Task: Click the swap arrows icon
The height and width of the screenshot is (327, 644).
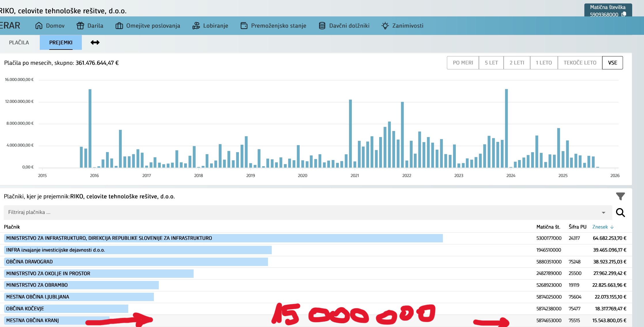Action: point(95,43)
